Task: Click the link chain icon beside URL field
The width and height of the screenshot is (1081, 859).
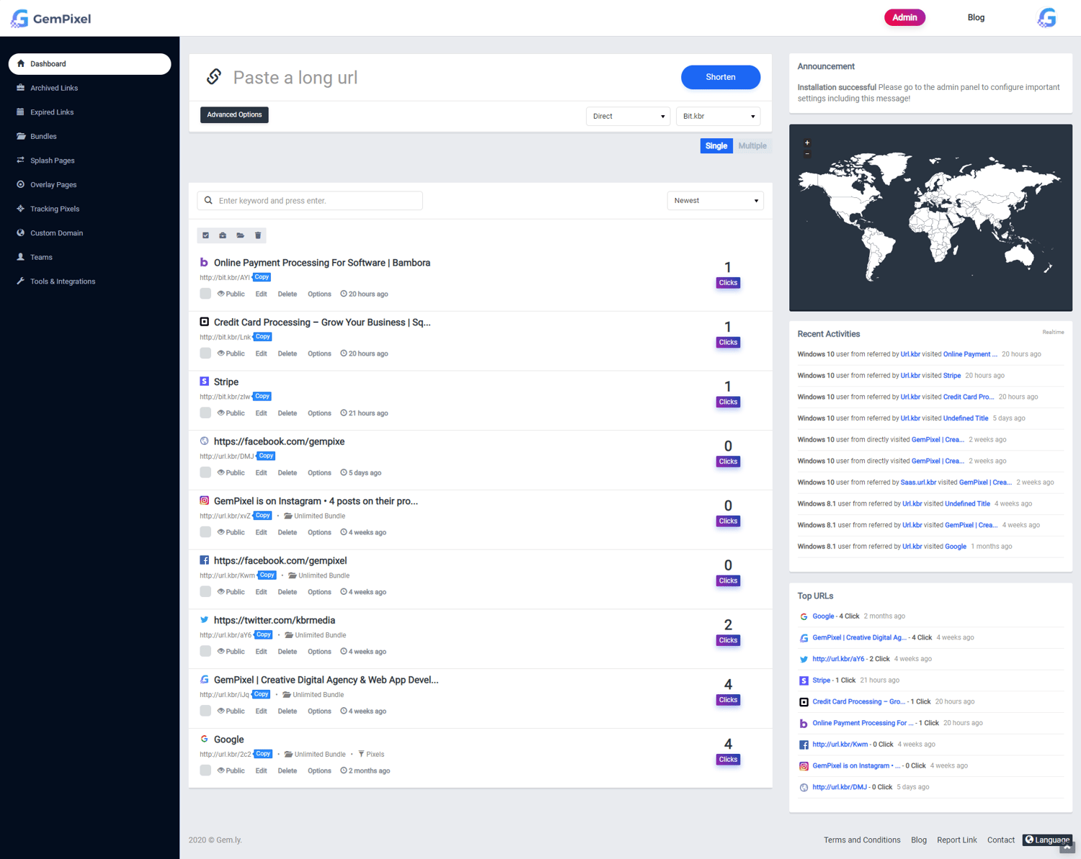Action: pos(214,76)
